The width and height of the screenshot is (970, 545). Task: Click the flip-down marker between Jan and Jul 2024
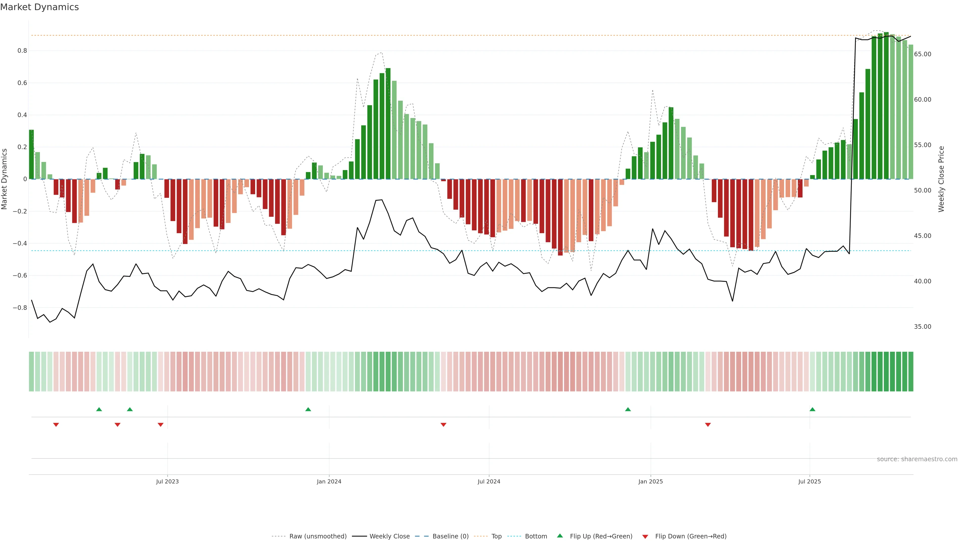(443, 425)
